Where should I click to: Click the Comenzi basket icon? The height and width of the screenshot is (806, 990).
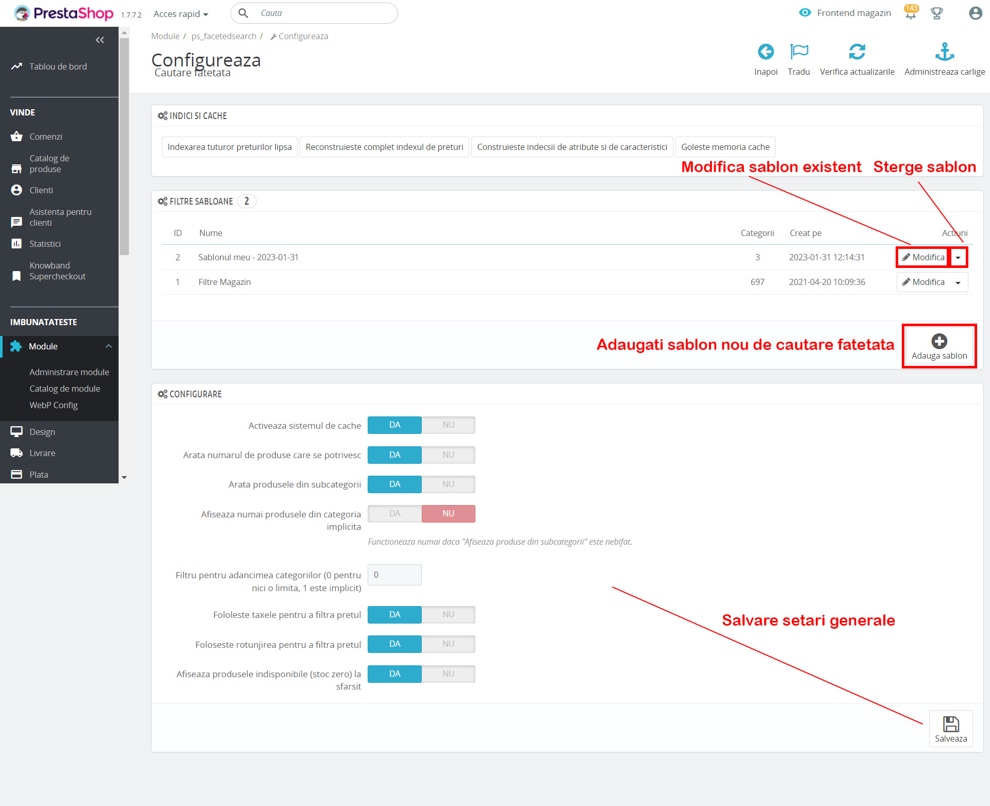pos(16,137)
